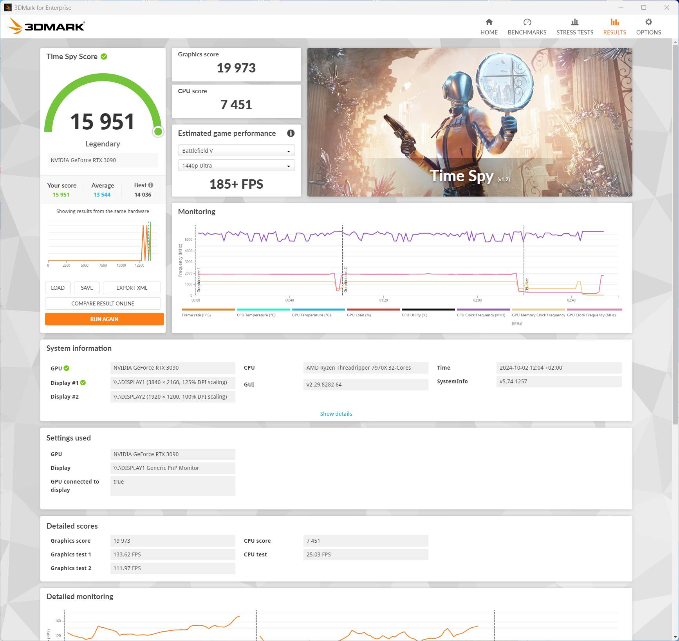Click Graphics test 2 value 111.97 FPS

[173, 568]
